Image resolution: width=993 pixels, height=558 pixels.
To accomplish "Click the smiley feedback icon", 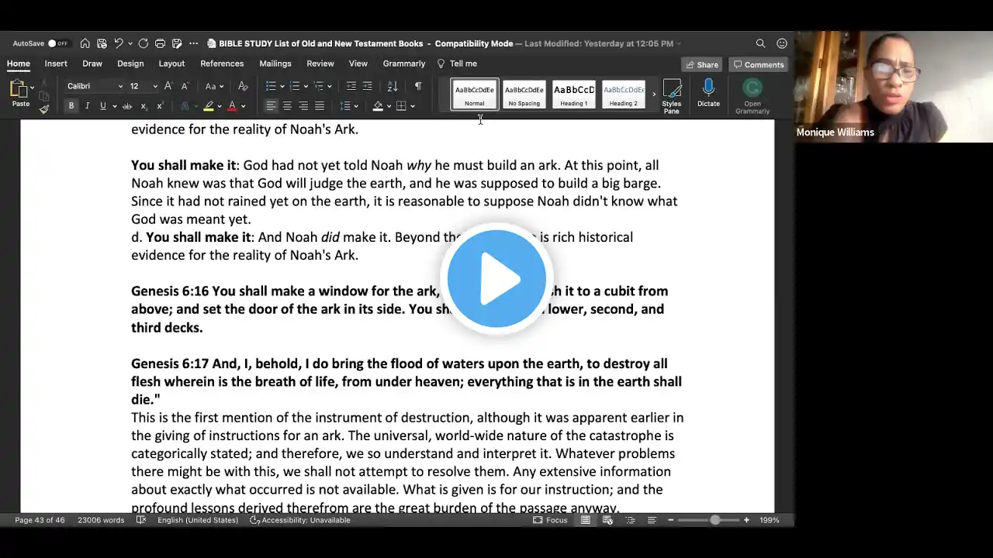I will coord(782,43).
